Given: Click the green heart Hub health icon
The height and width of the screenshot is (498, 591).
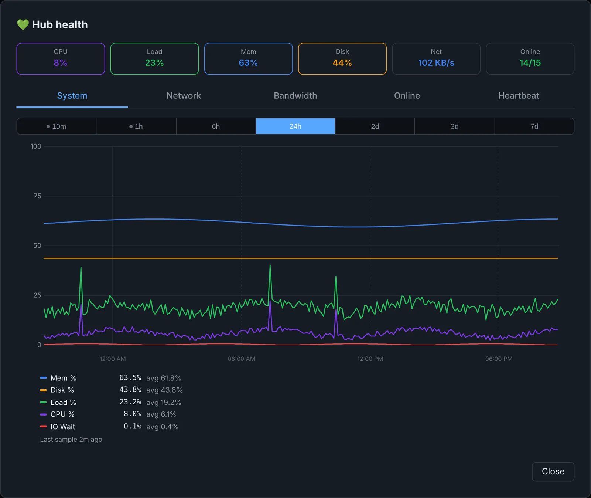Looking at the screenshot, I should point(23,25).
